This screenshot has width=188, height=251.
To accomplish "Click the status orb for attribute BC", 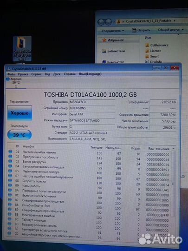I will [x=9, y=219].
